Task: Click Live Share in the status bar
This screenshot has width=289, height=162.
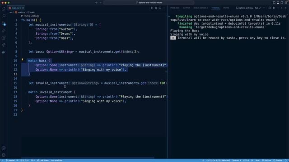Action: [43, 160]
